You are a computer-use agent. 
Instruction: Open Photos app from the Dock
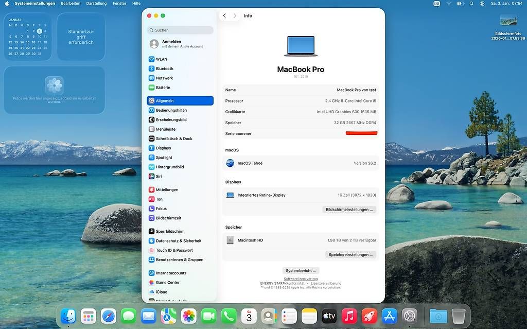tap(188, 316)
